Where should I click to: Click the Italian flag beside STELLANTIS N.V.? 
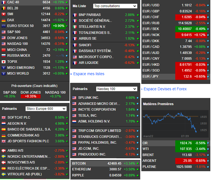coord(75,27)
